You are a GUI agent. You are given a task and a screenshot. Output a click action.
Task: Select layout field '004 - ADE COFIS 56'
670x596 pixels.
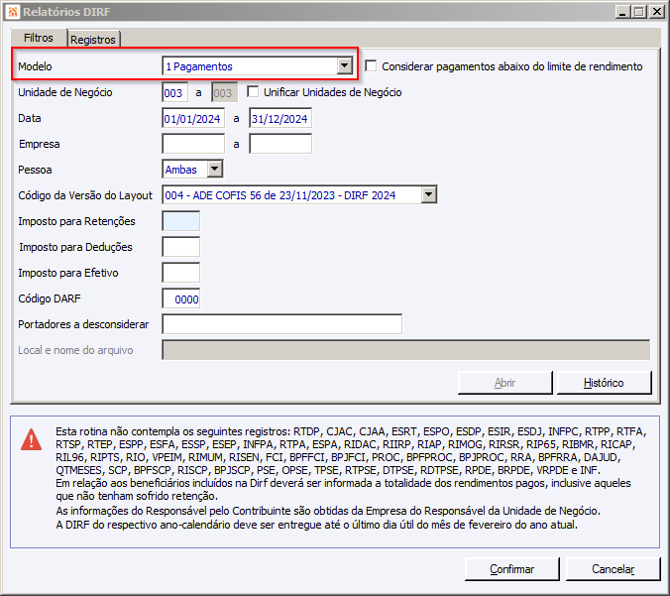pos(299,195)
